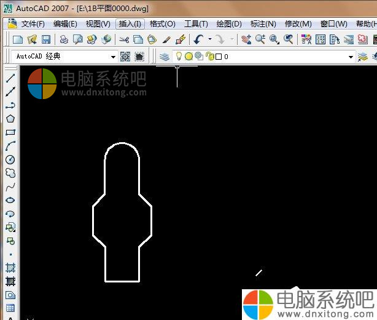This screenshot has width=377, height=320.
Task: Select the Spline tool
Action: click(10, 186)
